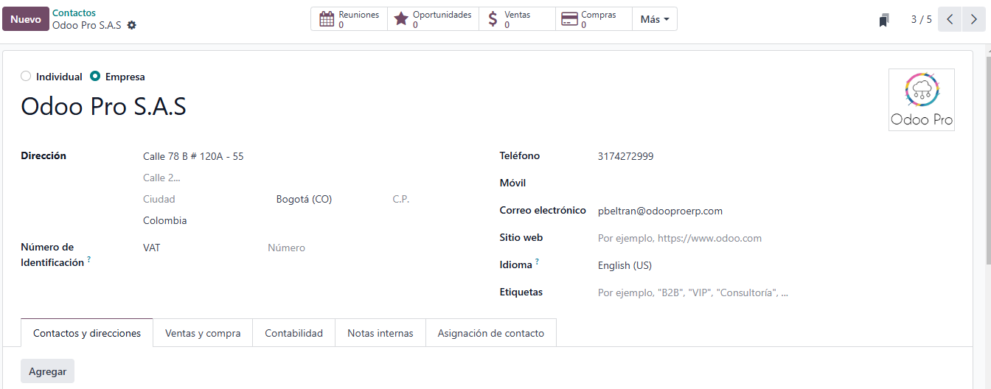This screenshot has height=389, width=991.
Task: Click the Odoo Pro S.A.S breadcrumb text
Action: (x=87, y=25)
